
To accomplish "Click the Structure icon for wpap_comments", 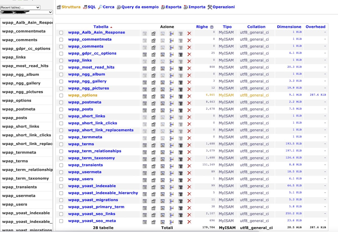I will [154, 47].
